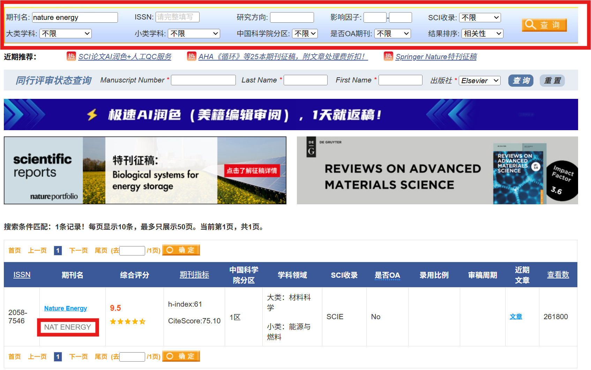
Task: Click the First Name input field
Action: (x=401, y=80)
